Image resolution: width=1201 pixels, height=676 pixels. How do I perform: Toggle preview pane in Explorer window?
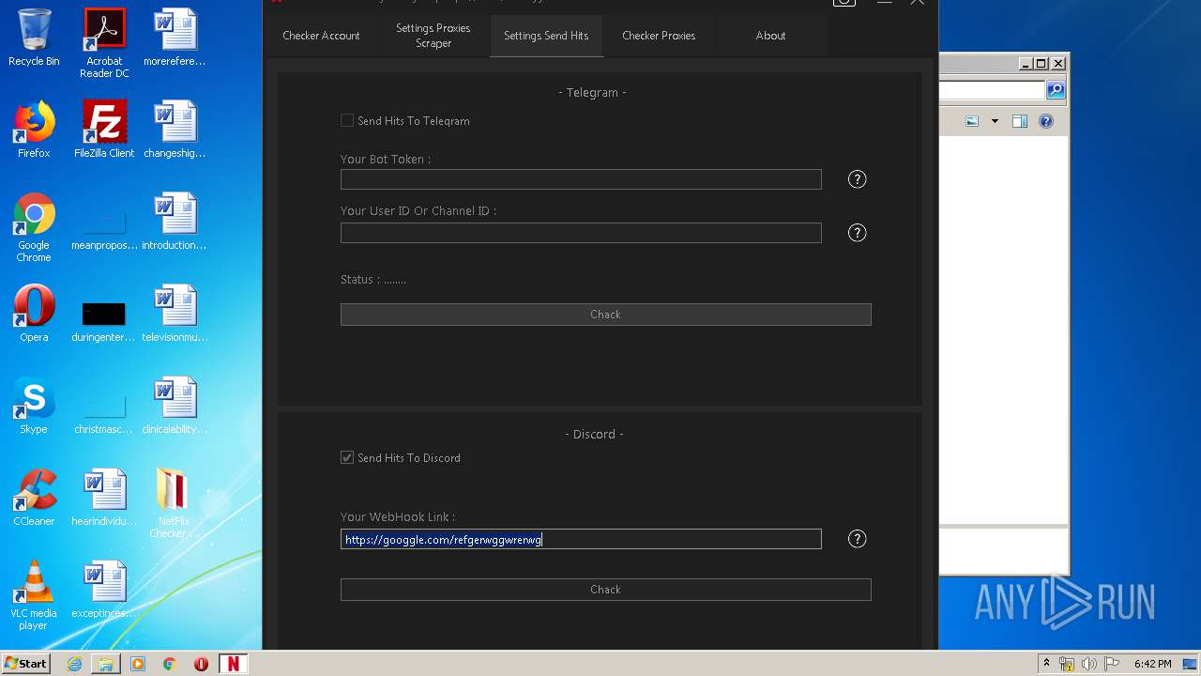pos(1020,121)
